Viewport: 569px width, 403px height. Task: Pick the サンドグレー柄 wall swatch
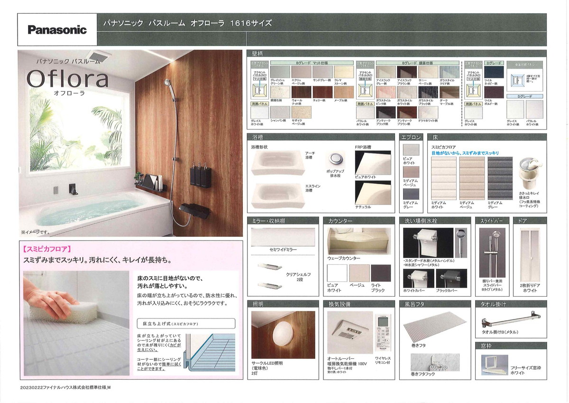click(x=322, y=72)
